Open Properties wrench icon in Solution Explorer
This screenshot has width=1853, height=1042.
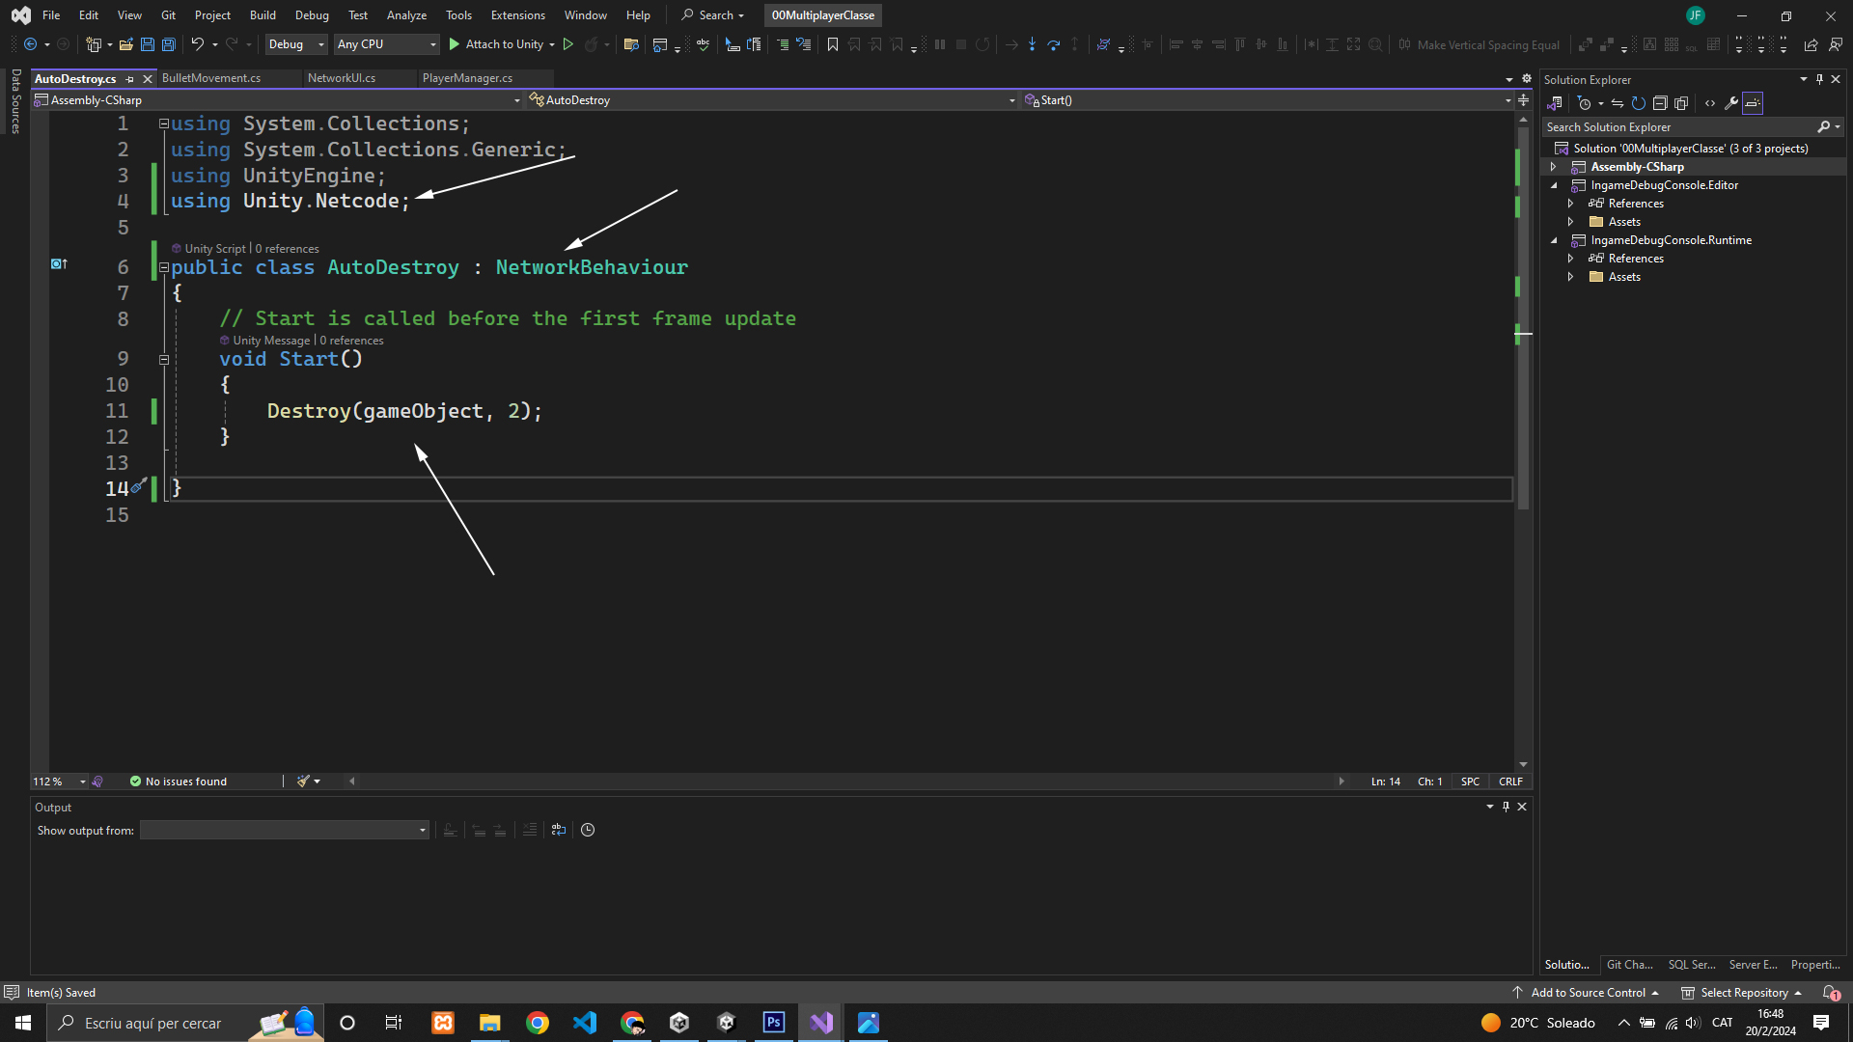1731,103
